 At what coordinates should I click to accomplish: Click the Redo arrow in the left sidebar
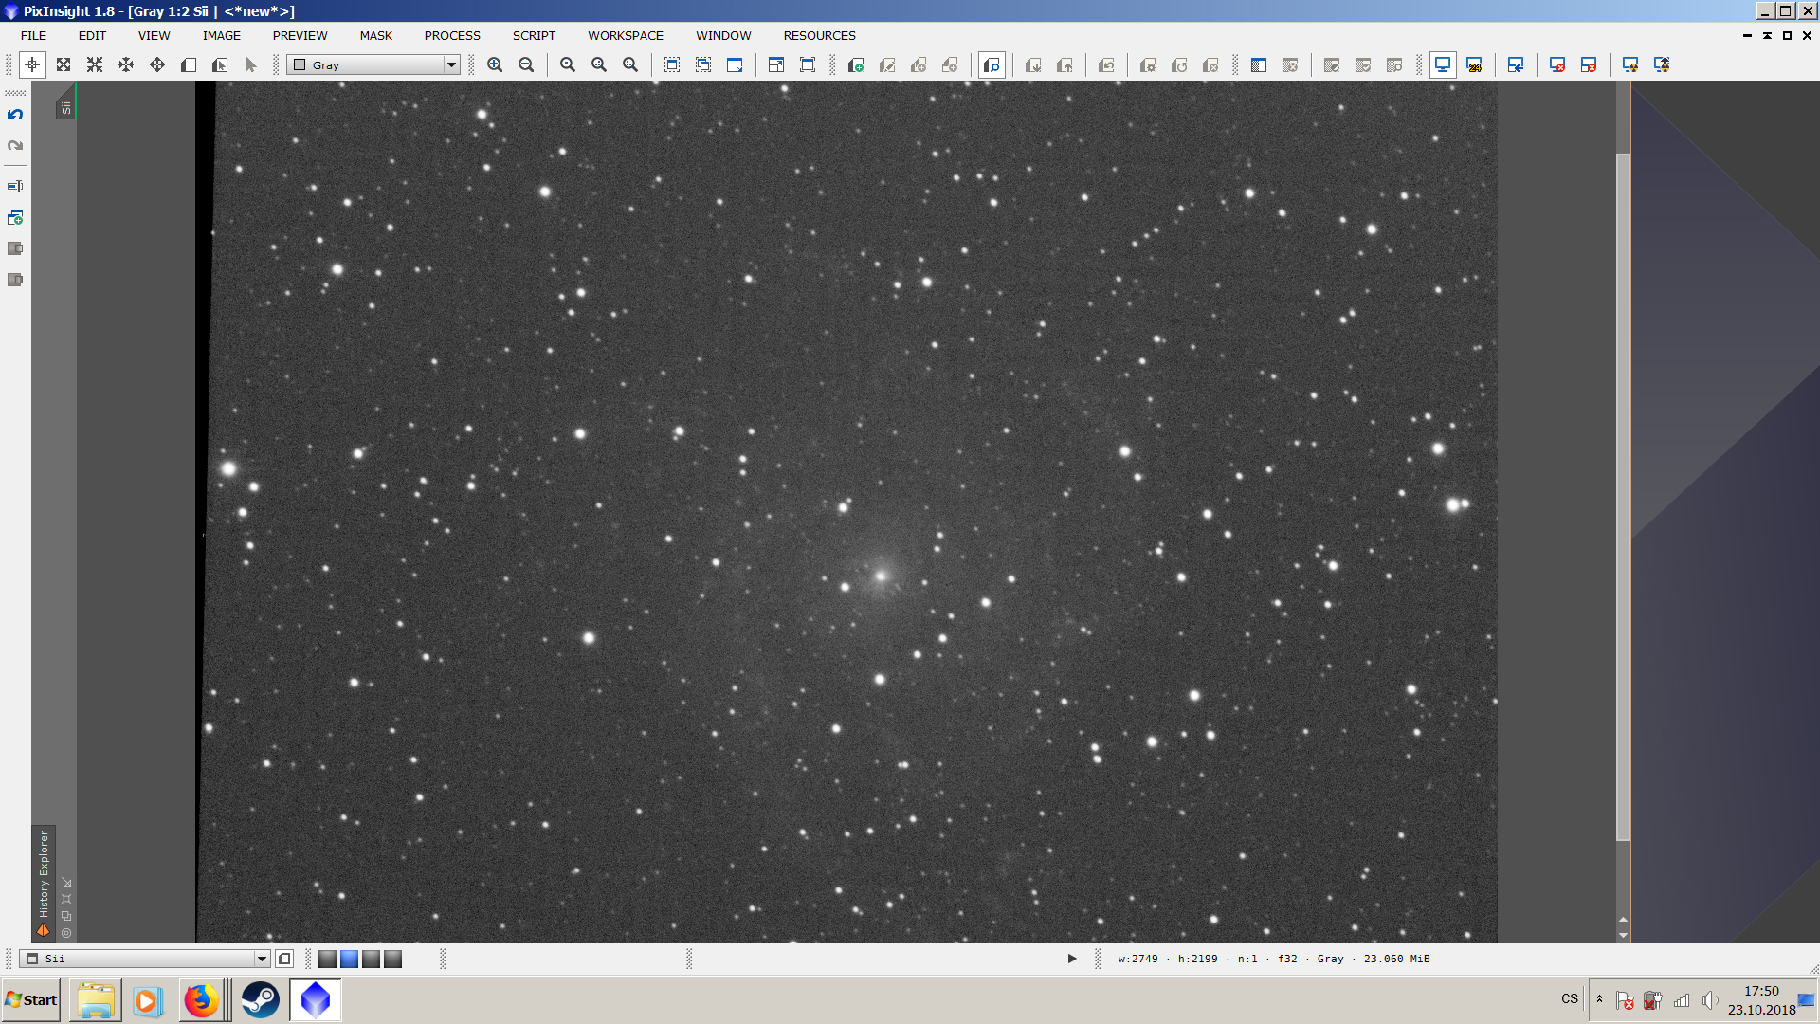(14, 145)
